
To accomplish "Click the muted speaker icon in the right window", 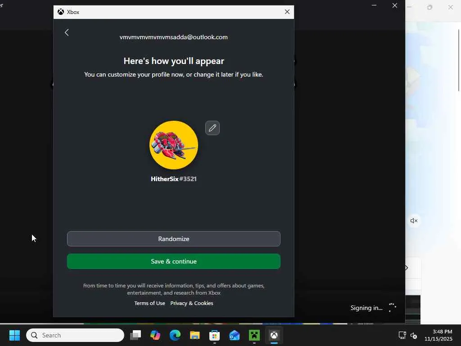I will click(414, 221).
